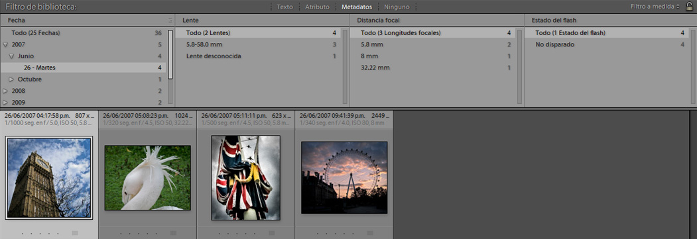Click the Distancia focal column scrollbar
This screenshot has width=697, height=239.
click(520, 66)
